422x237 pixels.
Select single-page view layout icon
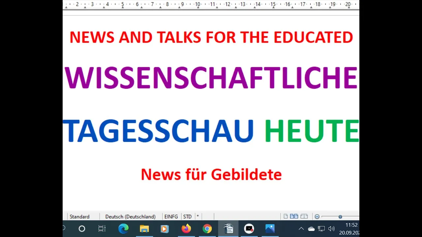[x=286, y=216]
